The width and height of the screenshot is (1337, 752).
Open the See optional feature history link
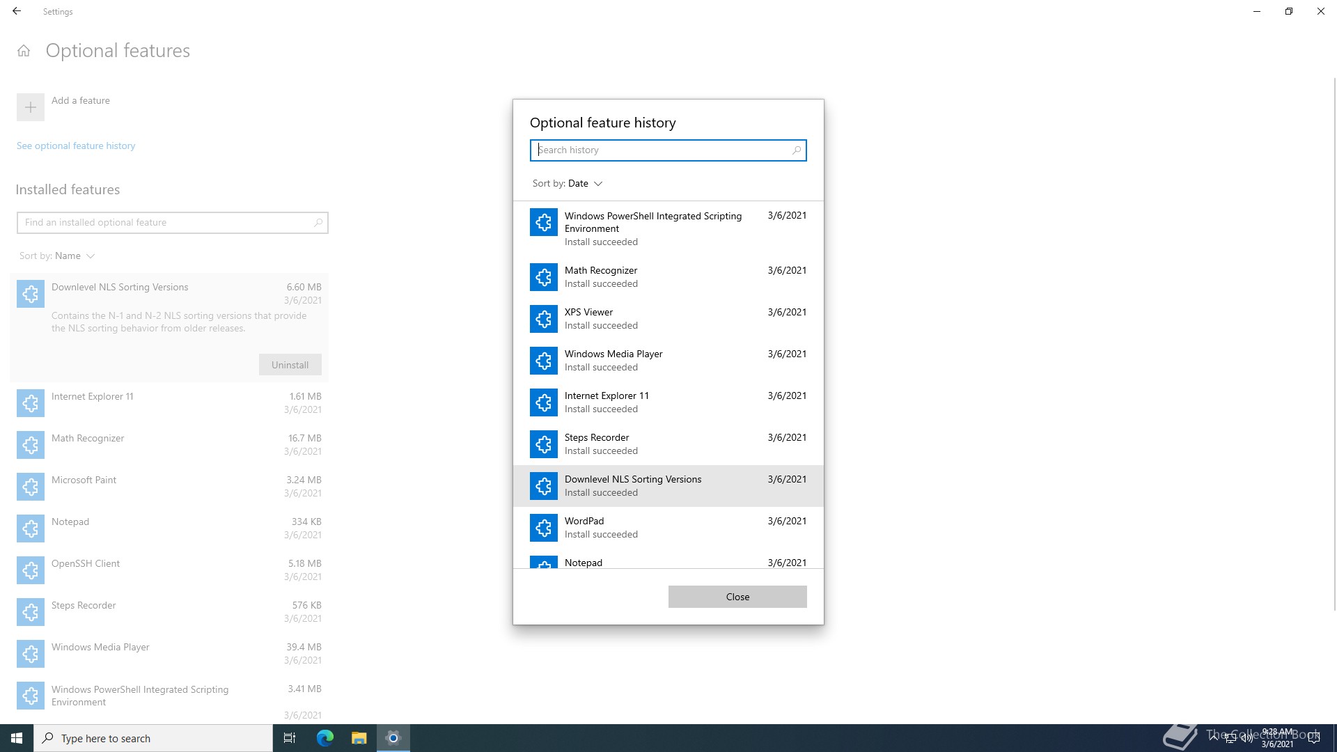click(76, 146)
